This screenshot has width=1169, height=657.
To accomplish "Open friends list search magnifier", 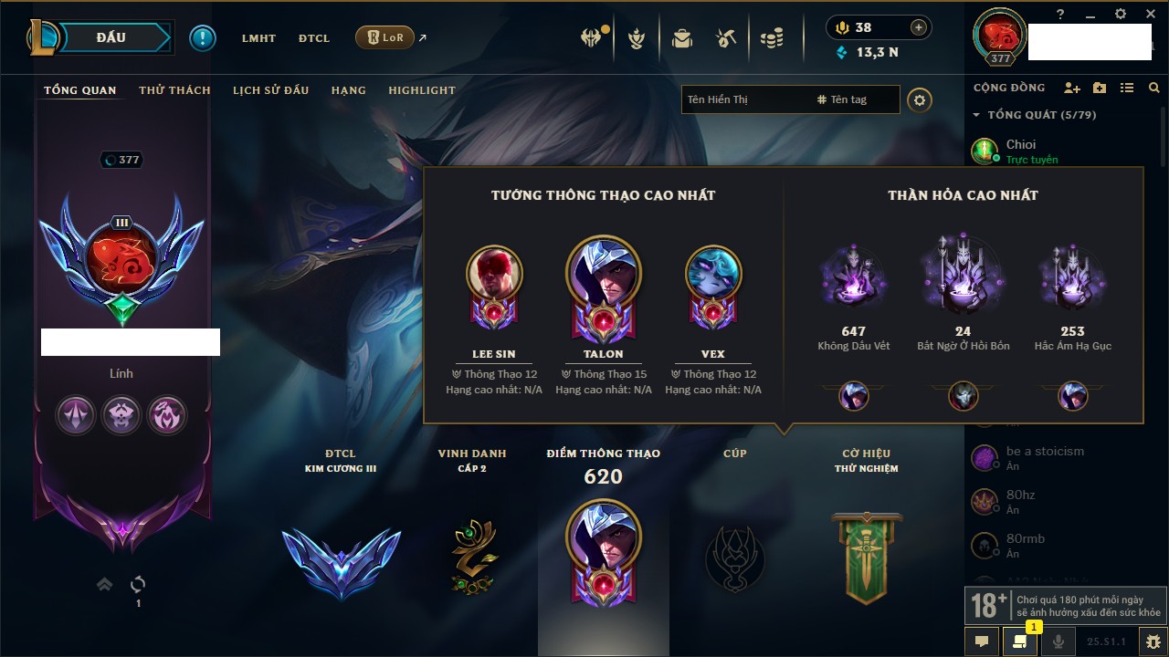I will pyautogui.click(x=1153, y=88).
